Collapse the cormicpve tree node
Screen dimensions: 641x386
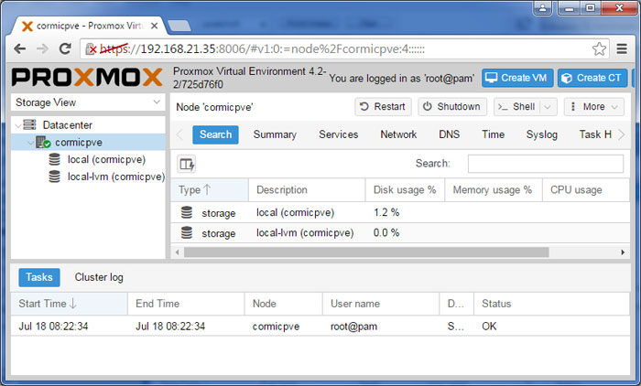point(30,143)
